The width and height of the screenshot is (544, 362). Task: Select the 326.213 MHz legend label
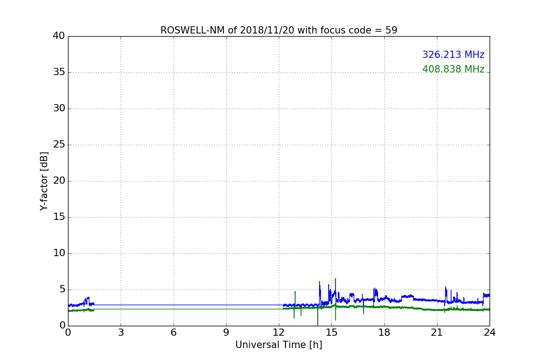click(453, 55)
